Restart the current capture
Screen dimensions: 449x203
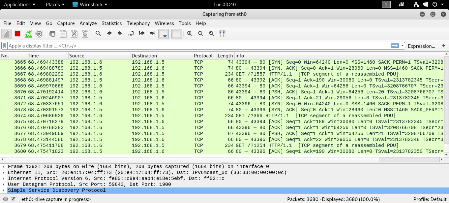coord(28,34)
